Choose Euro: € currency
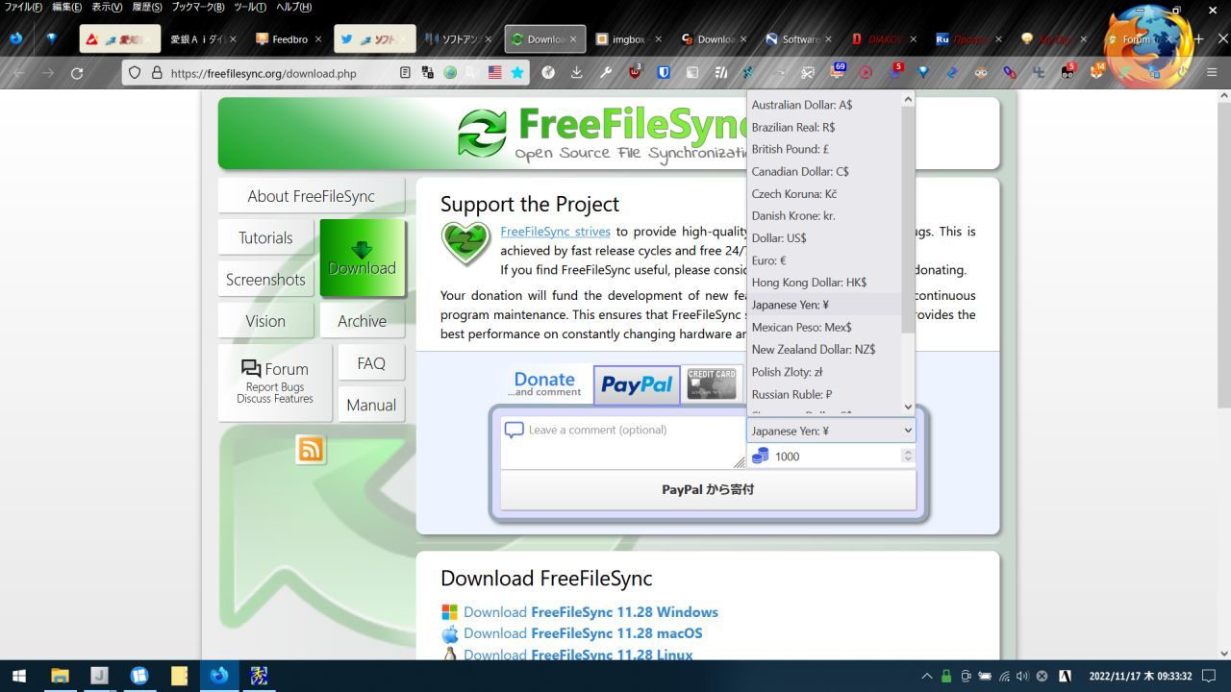Viewport: 1231px width, 692px height. click(x=824, y=260)
